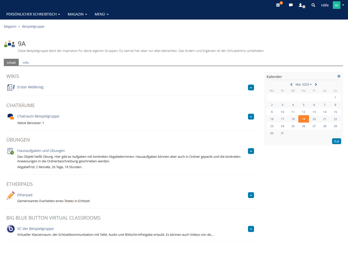Click the Erster Weltkrieg wiki icon
Image resolution: width=348 pixels, height=253 pixels.
11,87
